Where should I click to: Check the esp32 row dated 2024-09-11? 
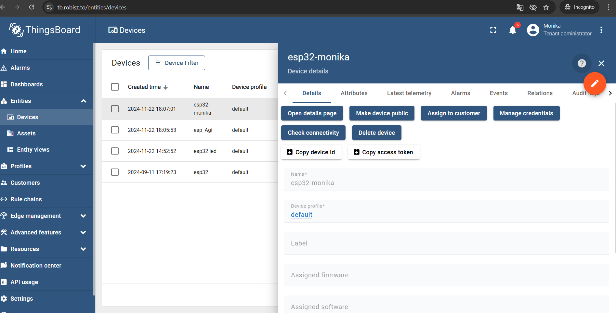coord(115,172)
